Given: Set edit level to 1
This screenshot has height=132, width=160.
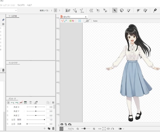Looking at the screenshot, I should tap(51, 10).
